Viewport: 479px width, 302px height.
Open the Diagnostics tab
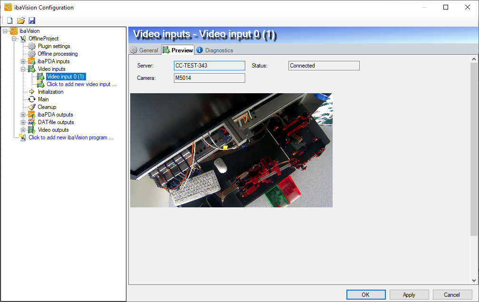click(215, 50)
